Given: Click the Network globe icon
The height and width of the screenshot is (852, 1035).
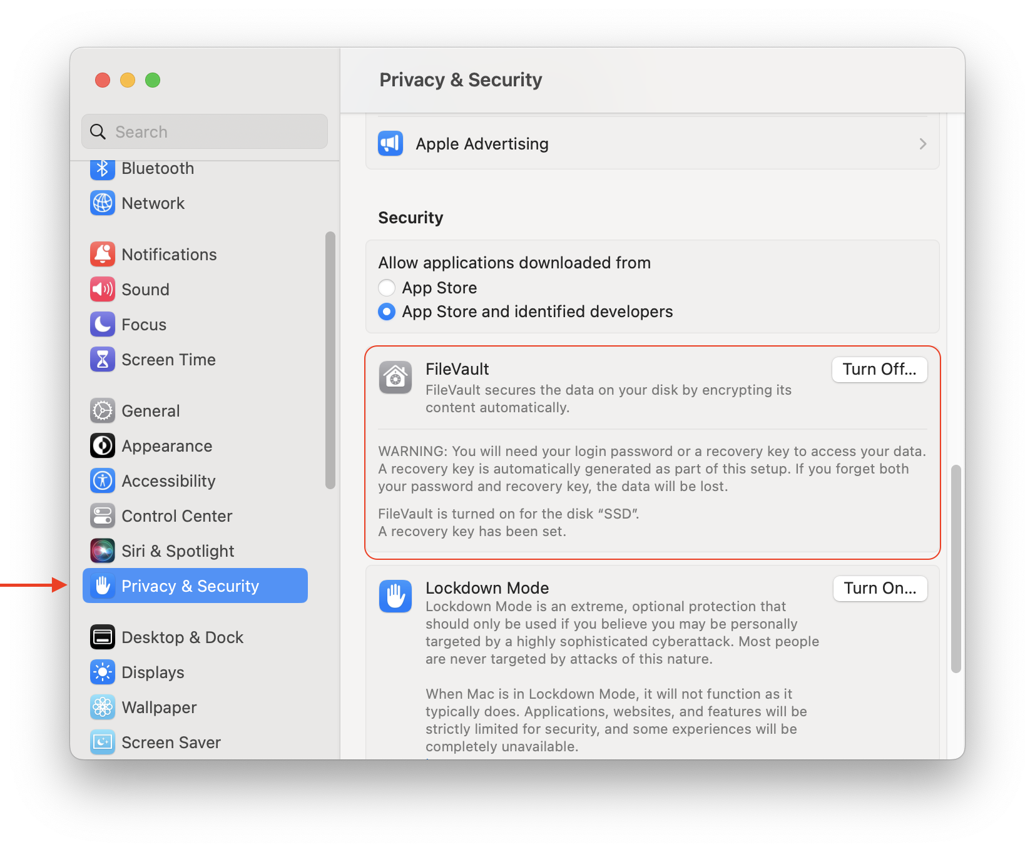Looking at the screenshot, I should click(103, 203).
